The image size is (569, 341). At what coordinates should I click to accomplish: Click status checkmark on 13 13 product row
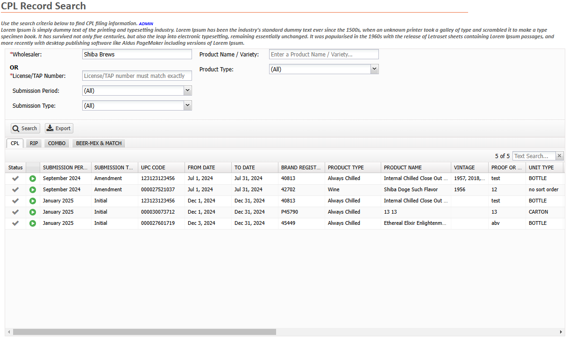coord(15,212)
